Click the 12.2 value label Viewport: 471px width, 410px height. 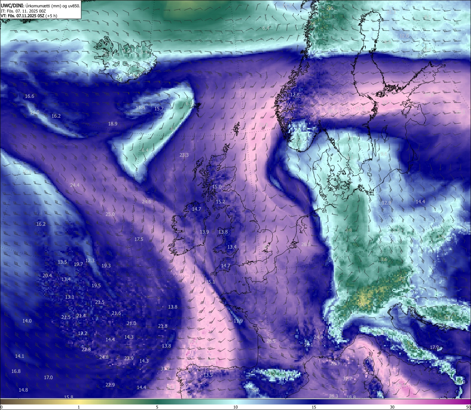(x=83, y=334)
